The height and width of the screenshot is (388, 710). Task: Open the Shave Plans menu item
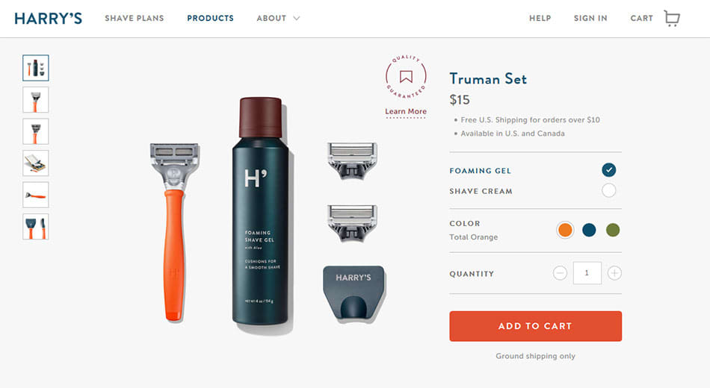pos(135,19)
